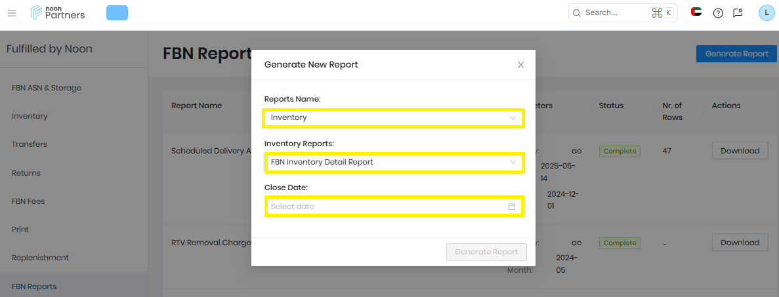This screenshot has width=779, height=297.
Task: Click the Status column header
Action: coord(611,106)
